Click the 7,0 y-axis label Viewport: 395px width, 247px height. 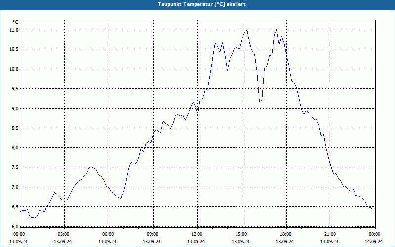coord(15,187)
